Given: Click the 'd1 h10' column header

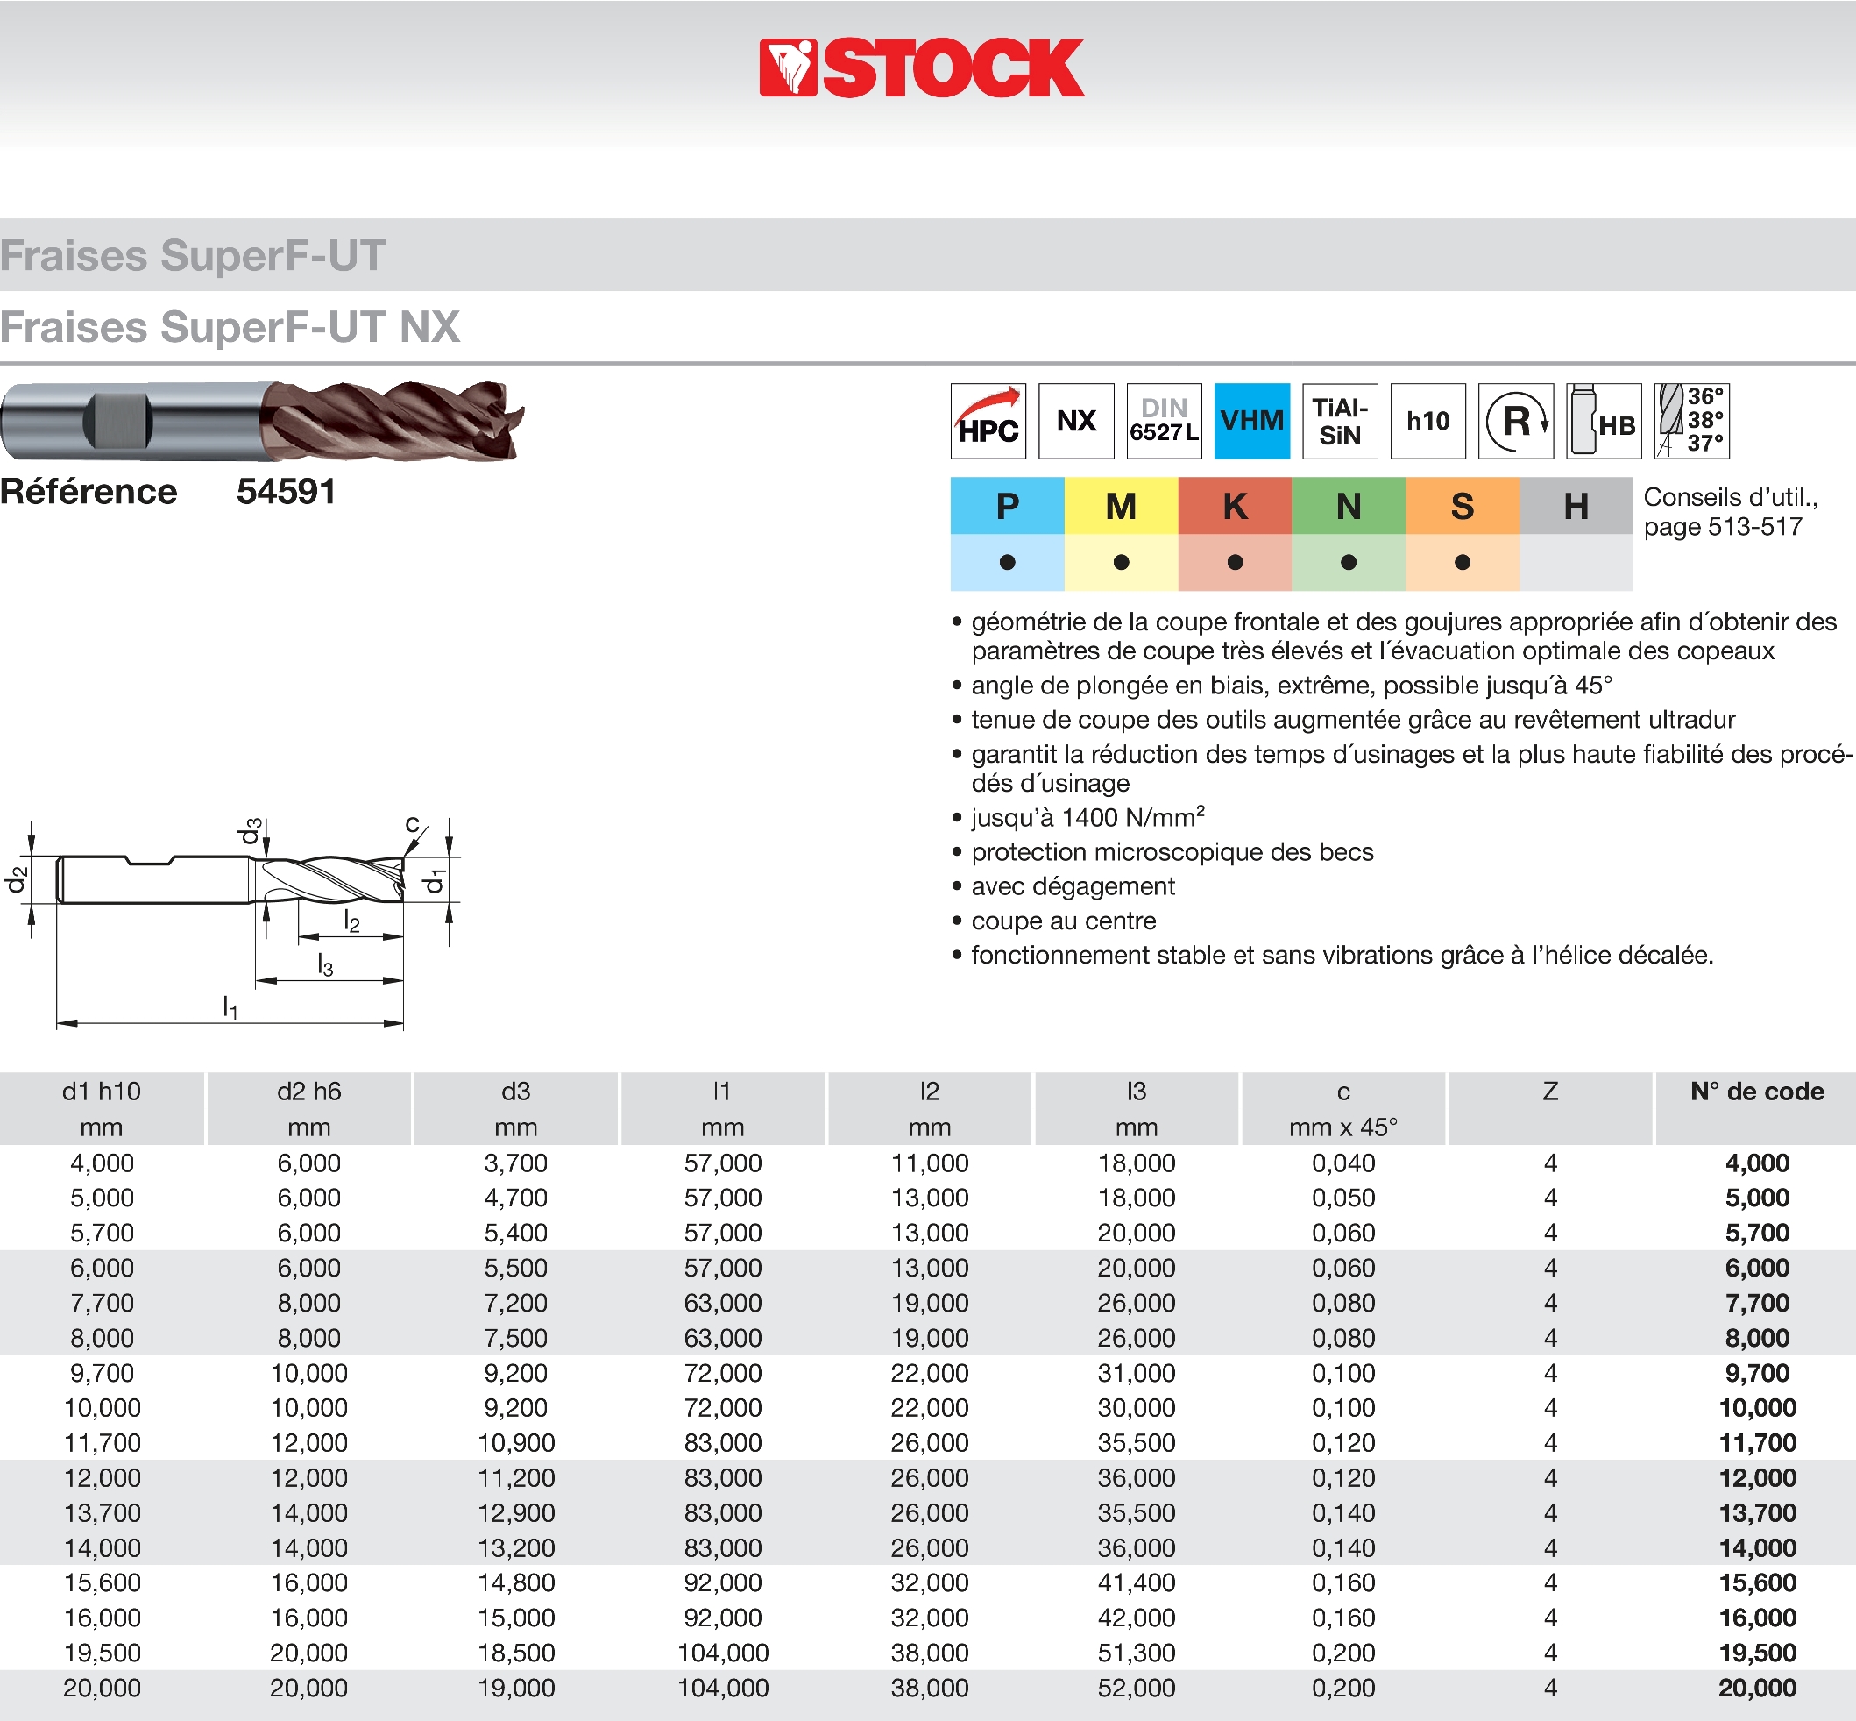Looking at the screenshot, I should point(102,1108).
